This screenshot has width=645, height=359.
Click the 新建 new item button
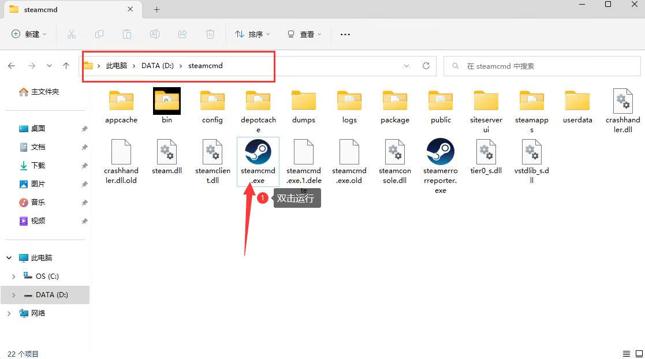[x=29, y=35]
